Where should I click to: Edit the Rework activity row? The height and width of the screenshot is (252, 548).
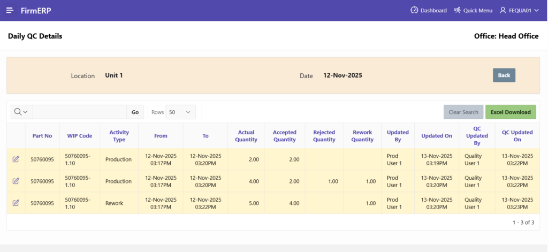point(16,203)
